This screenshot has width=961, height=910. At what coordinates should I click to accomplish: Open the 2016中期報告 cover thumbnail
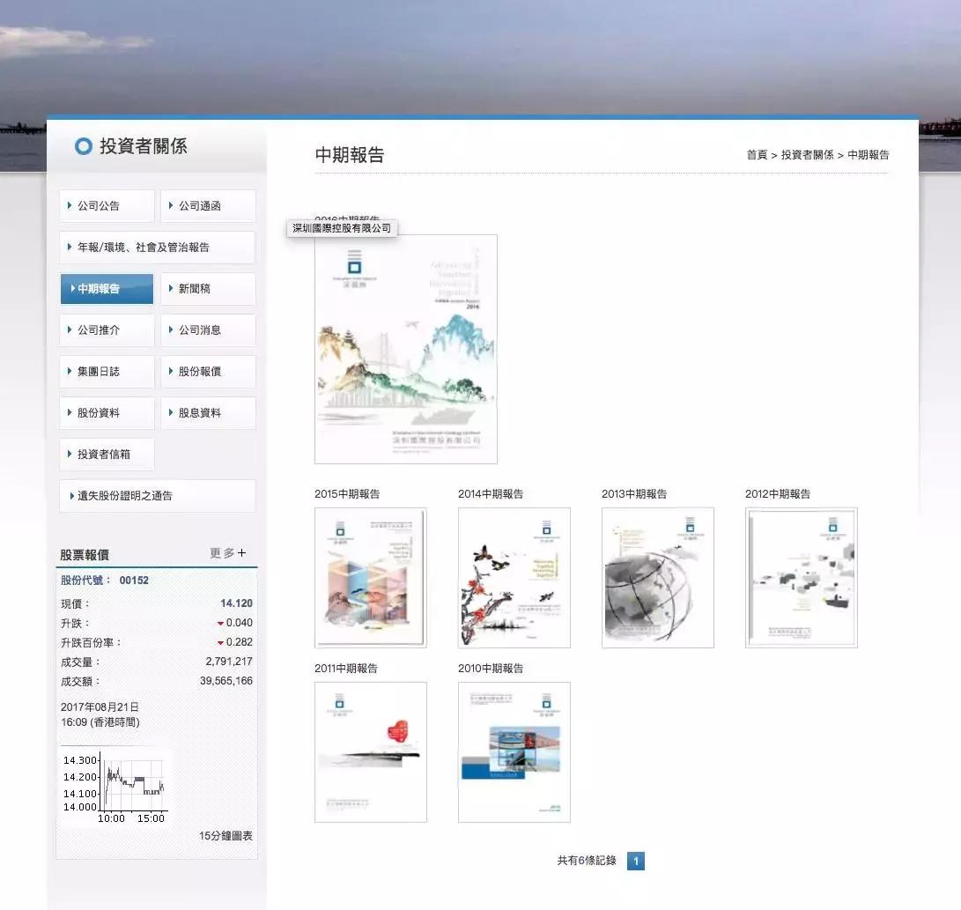click(405, 349)
